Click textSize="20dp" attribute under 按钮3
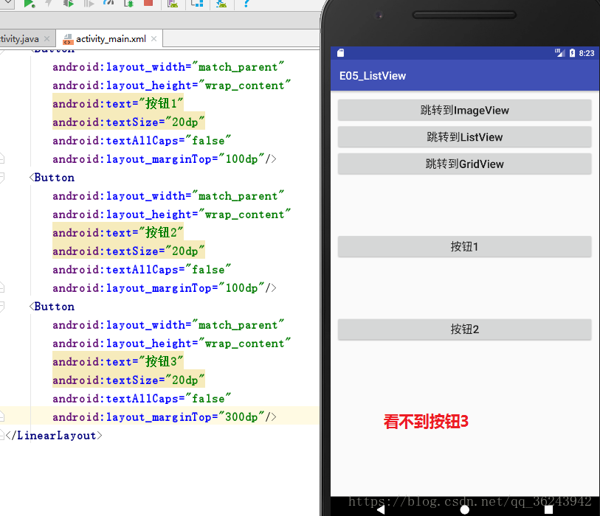 pyautogui.click(x=128, y=380)
